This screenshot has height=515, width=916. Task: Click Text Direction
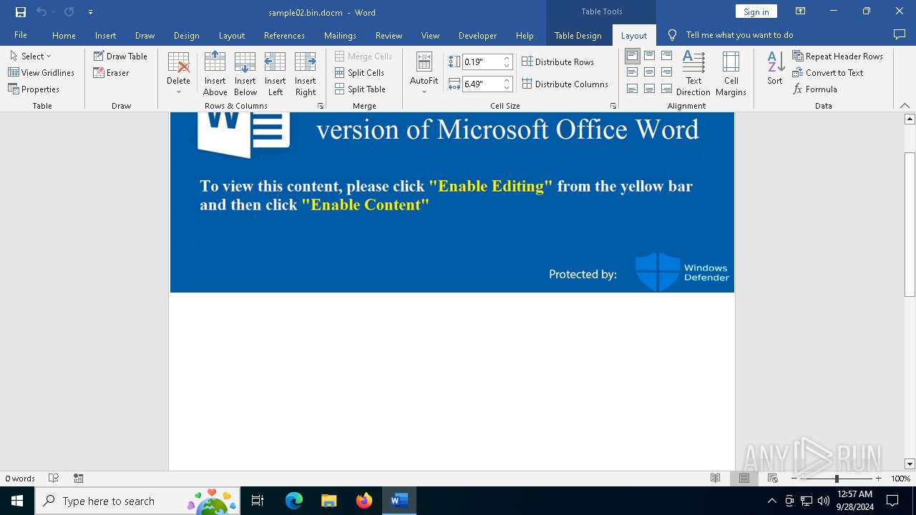[693, 74]
